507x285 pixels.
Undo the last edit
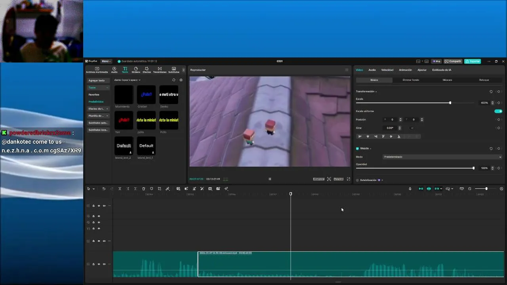pos(104,189)
